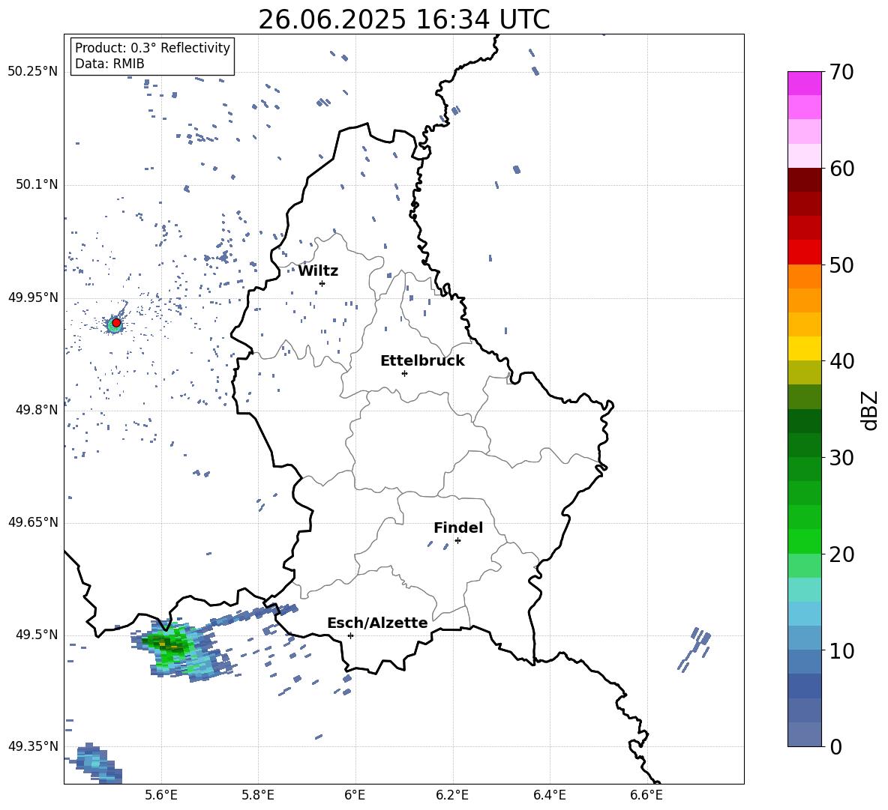Click the magenta top colorbar swatch
Image resolution: width=888 pixels, height=810 pixels.
pyautogui.click(x=804, y=83)
